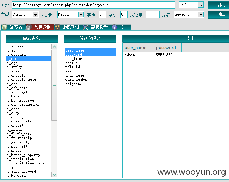Select the work_number field
This screenshot has height=182, width=229.
(x=90, y=80)
